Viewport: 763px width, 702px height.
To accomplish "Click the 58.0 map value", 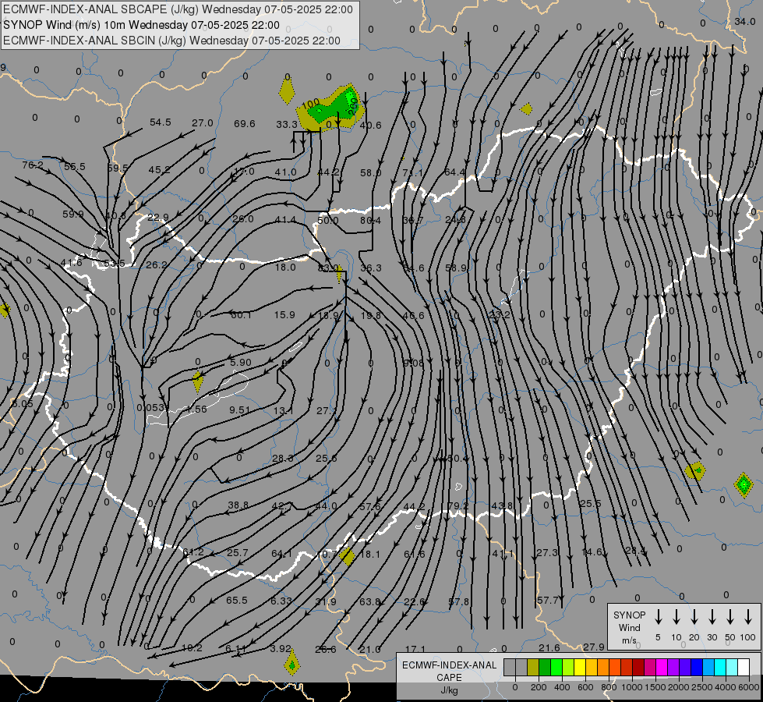I will pos(371,173).
